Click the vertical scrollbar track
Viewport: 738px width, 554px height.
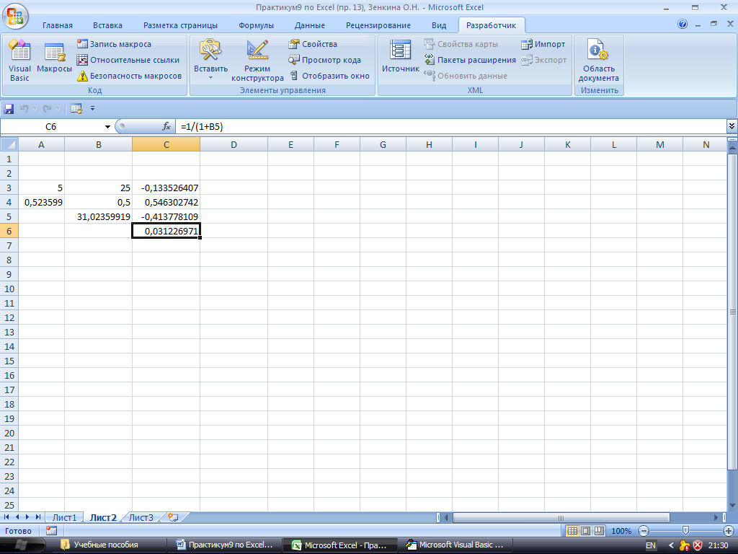[732, 485]
